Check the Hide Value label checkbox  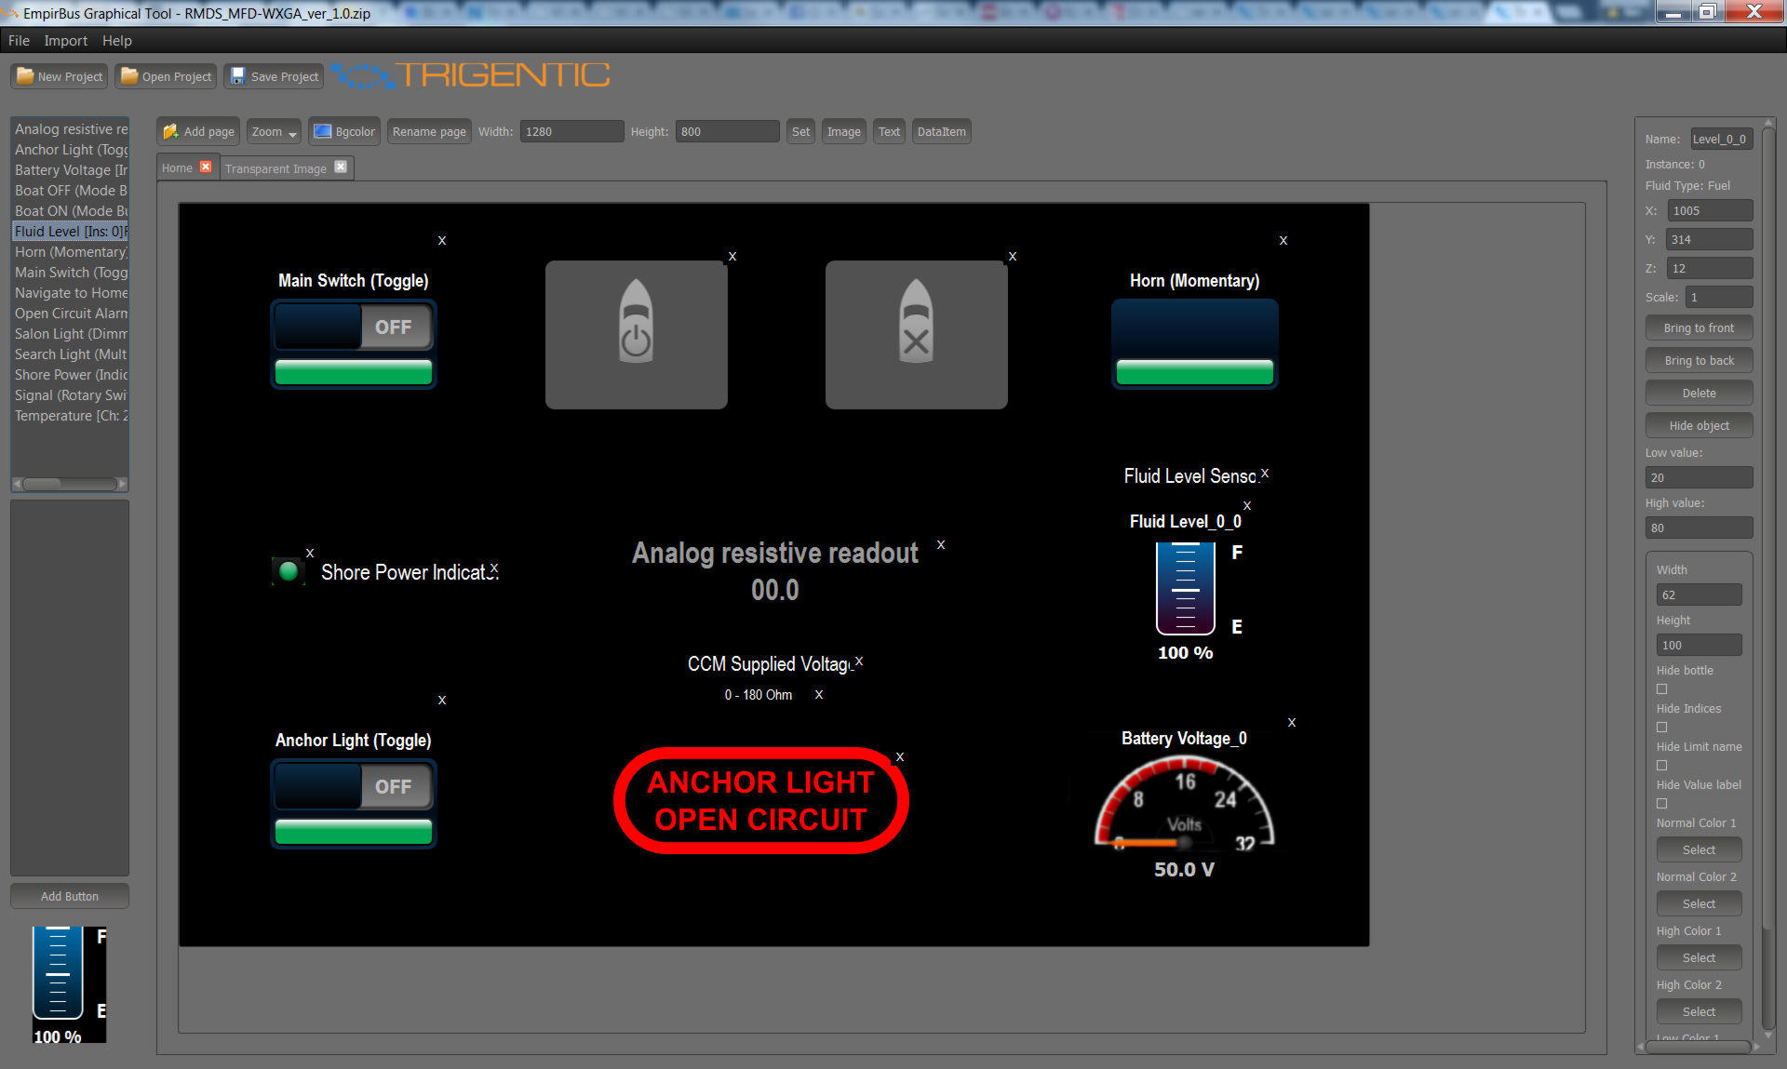(x=1661, y=804)
